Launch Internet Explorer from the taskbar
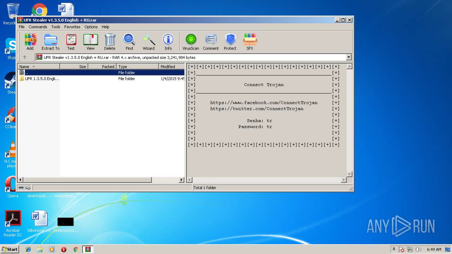The image size is (452, 254). (28, 249)
